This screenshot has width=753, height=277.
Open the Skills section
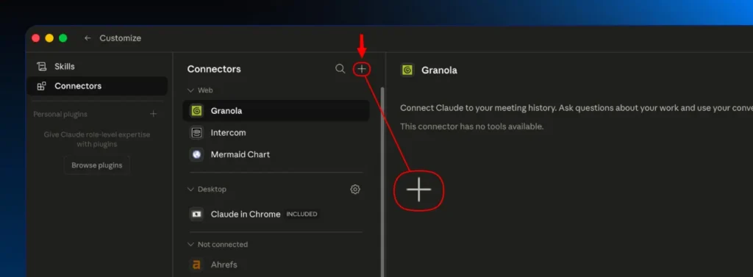[97, 66]
